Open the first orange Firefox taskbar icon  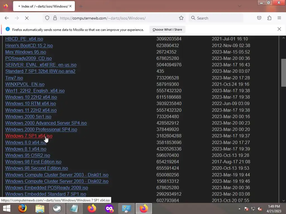pyautogui.click(x=92, y=208)
